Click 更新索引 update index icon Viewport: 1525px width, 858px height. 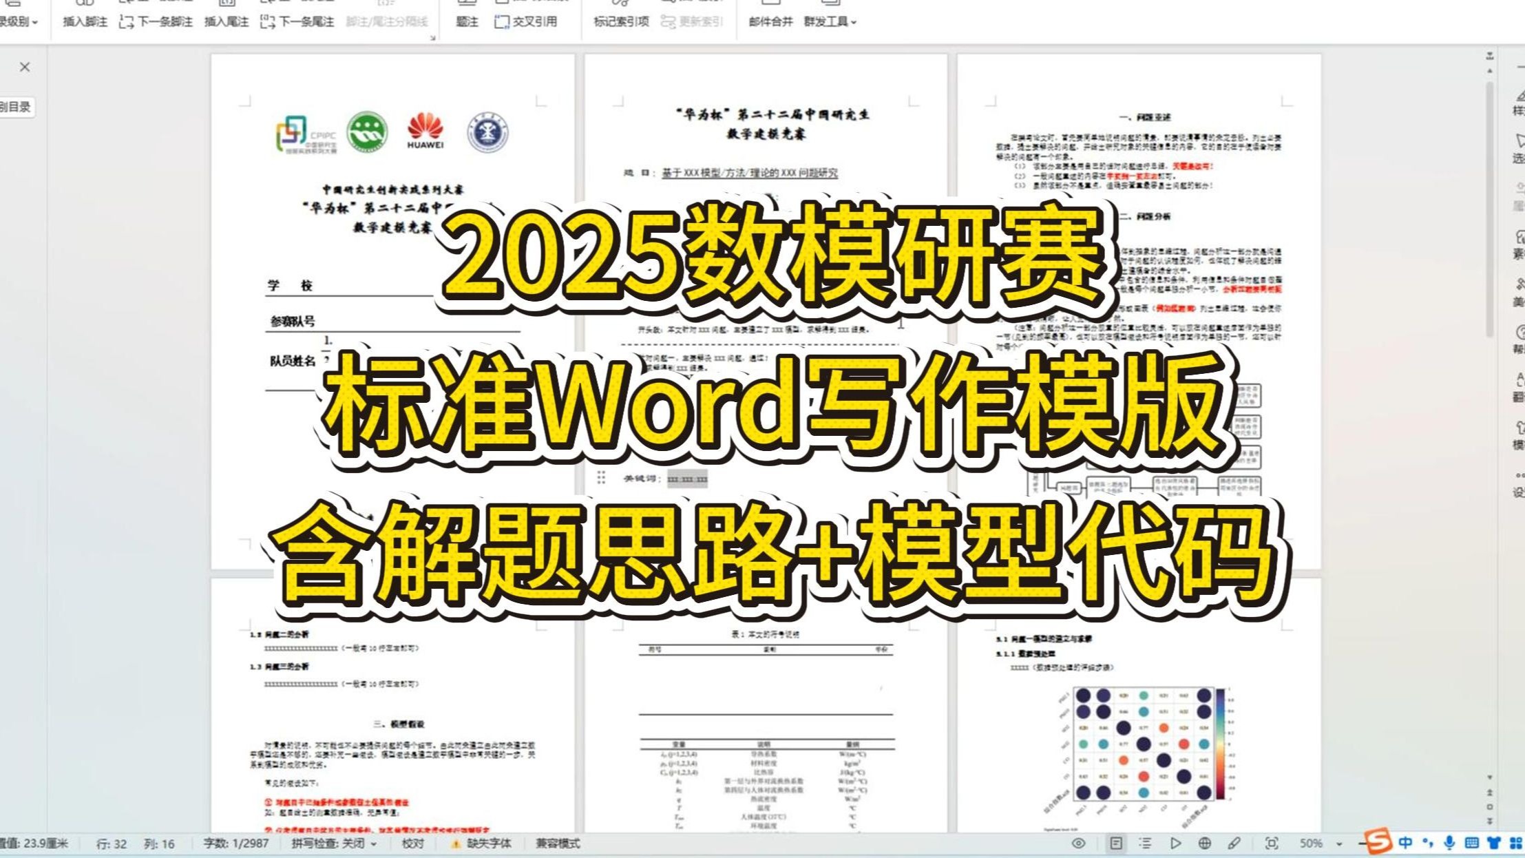coord(667,22)
